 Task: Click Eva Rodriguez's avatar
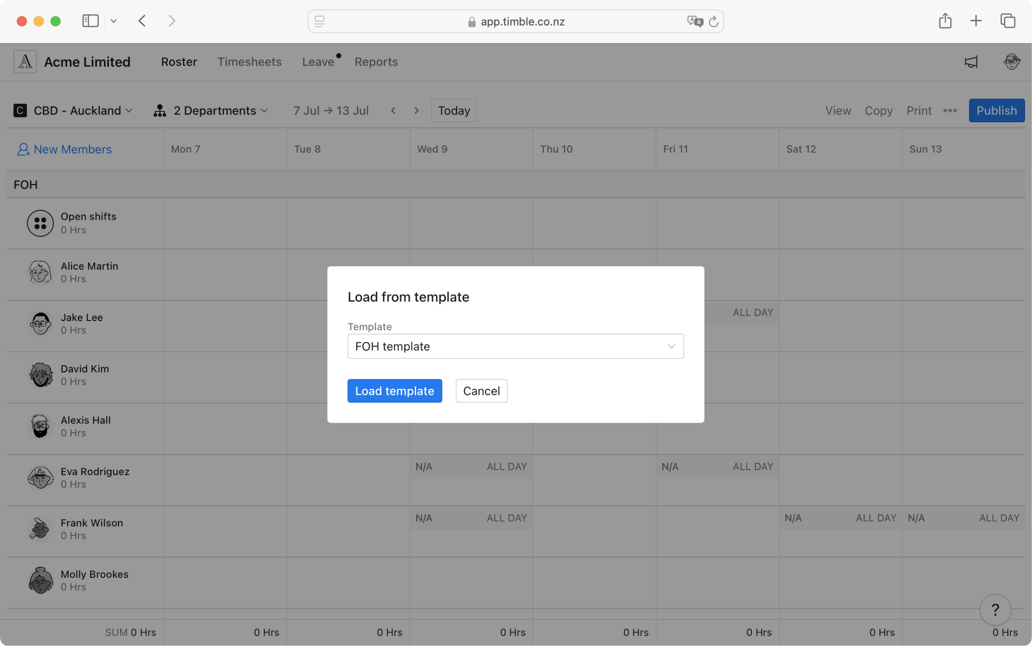point(40,478)
